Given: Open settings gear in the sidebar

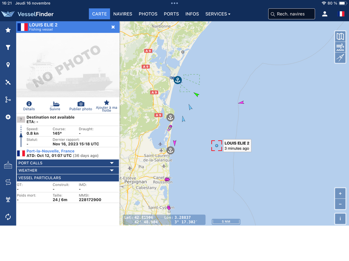Looking at the screenshot, I should (x=8, y=117).
